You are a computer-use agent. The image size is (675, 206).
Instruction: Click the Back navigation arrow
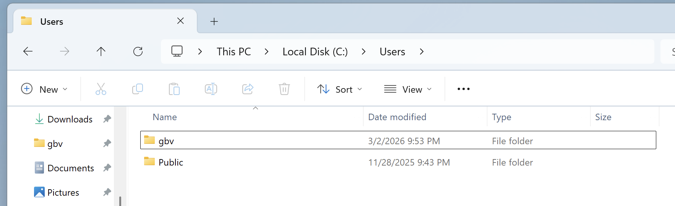pyautogui.click(x=28, y=51)
